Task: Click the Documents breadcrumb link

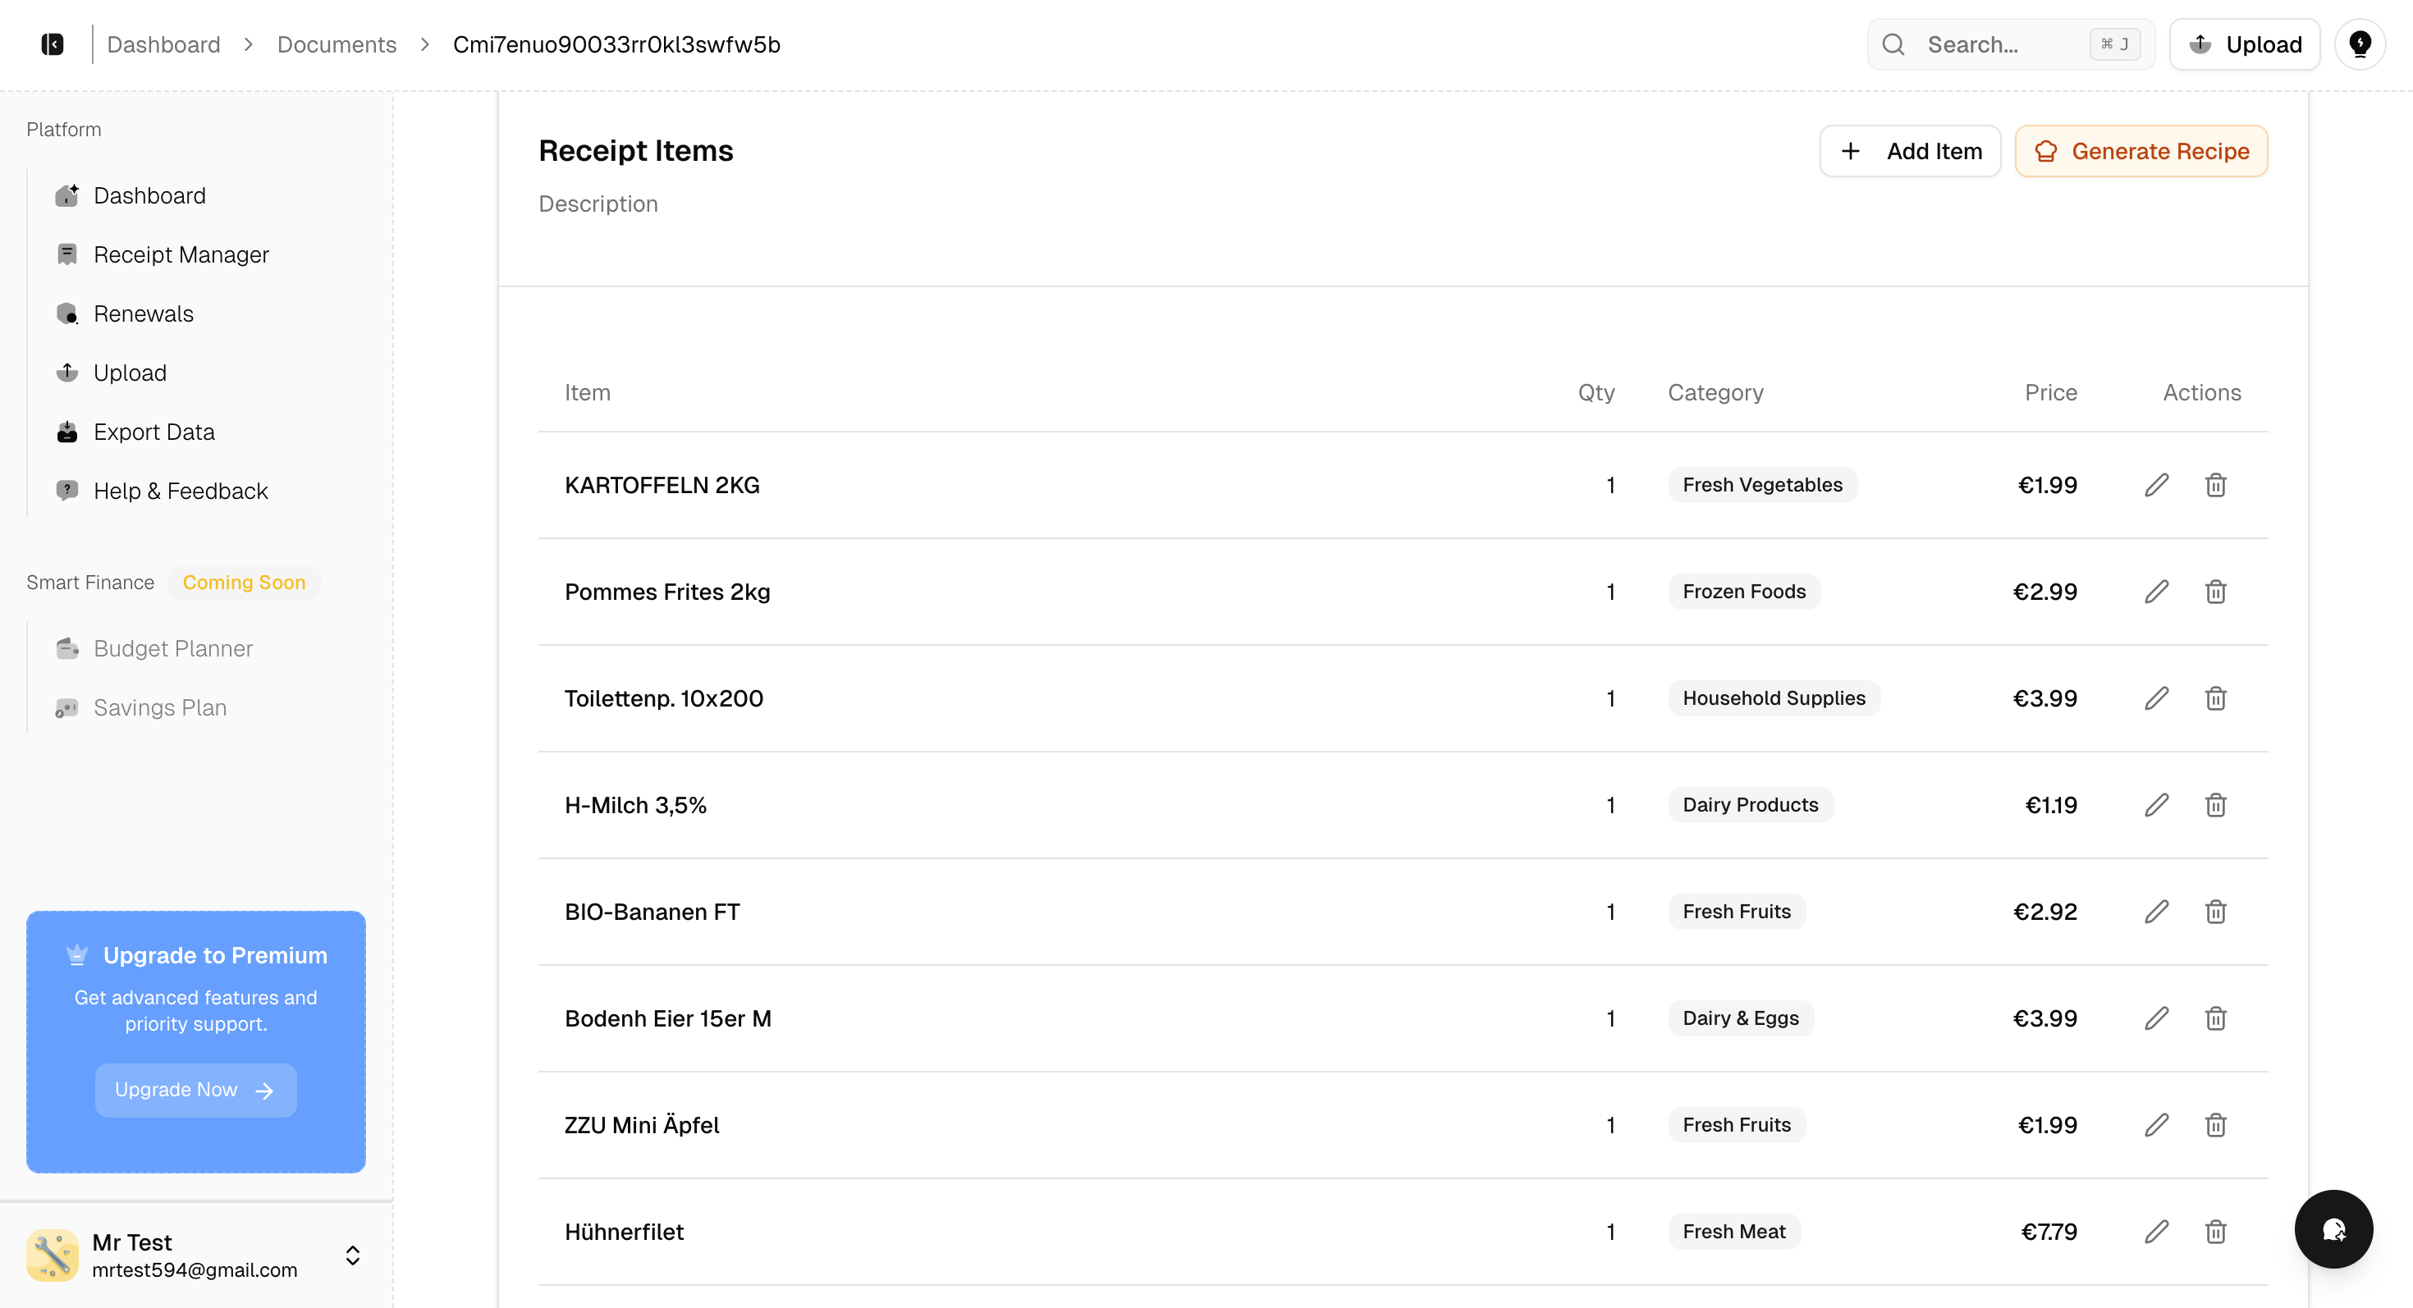Action: pyautogui.click(x=337, y=44)
